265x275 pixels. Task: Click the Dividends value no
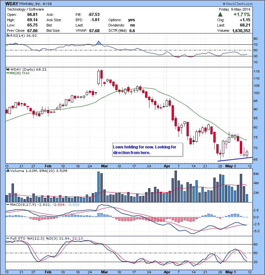132,25
